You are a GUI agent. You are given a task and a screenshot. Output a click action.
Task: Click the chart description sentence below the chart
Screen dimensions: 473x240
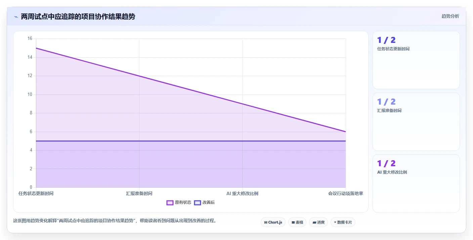pos(115,221)
